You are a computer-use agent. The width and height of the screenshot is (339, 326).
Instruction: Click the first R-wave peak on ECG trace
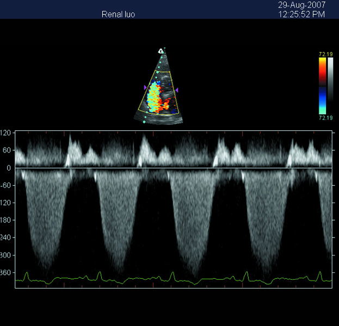(27, 274)
